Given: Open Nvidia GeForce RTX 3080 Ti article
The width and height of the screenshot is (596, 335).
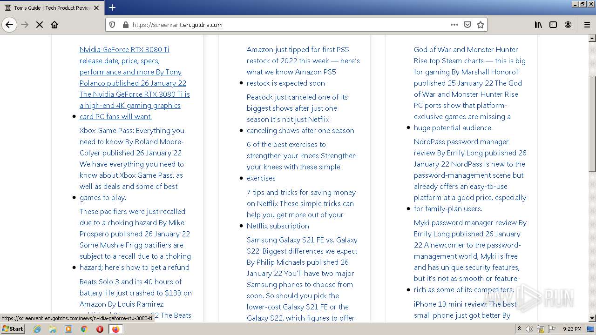Looking at the screenshot, I should 135,83.
